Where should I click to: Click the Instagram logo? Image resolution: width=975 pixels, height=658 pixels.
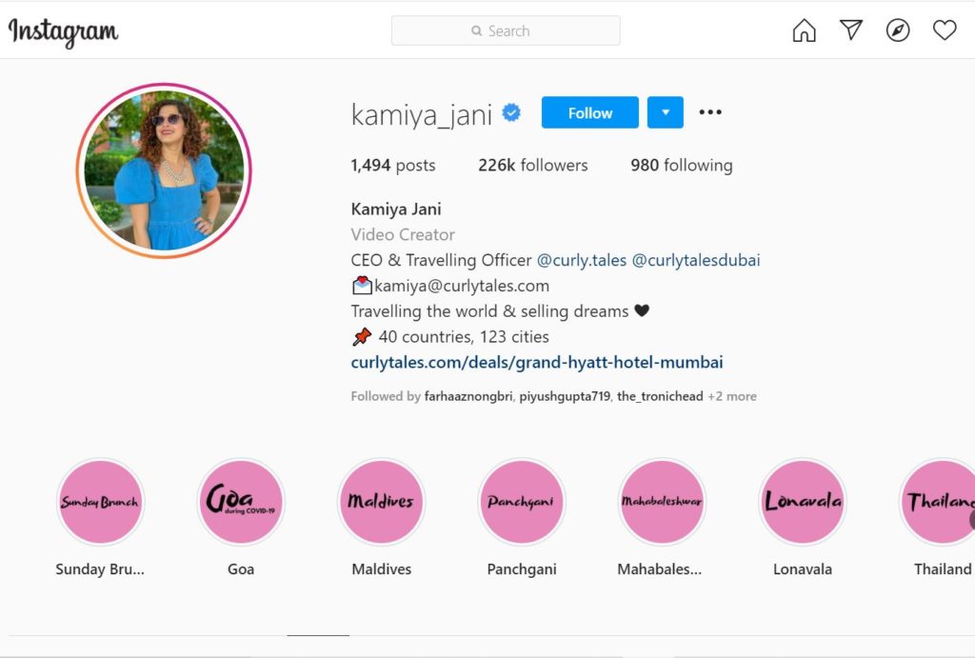pyautogui.click(x=64, y=31)
